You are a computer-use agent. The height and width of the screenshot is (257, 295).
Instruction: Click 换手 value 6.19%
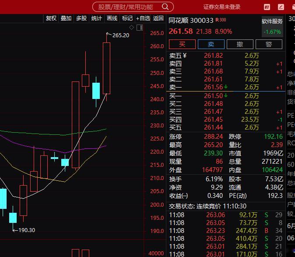[214, 179]
